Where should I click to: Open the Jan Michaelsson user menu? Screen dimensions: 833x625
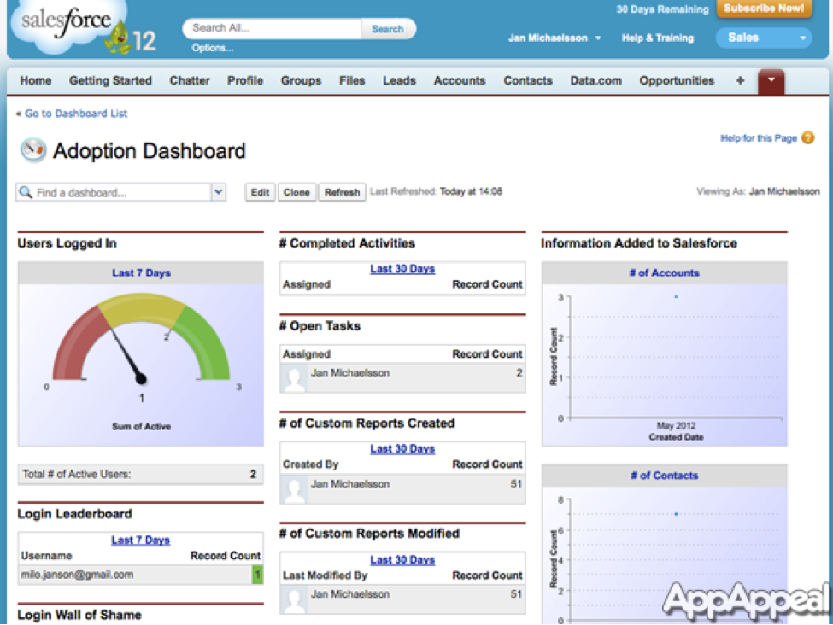[x=554, y=38]
